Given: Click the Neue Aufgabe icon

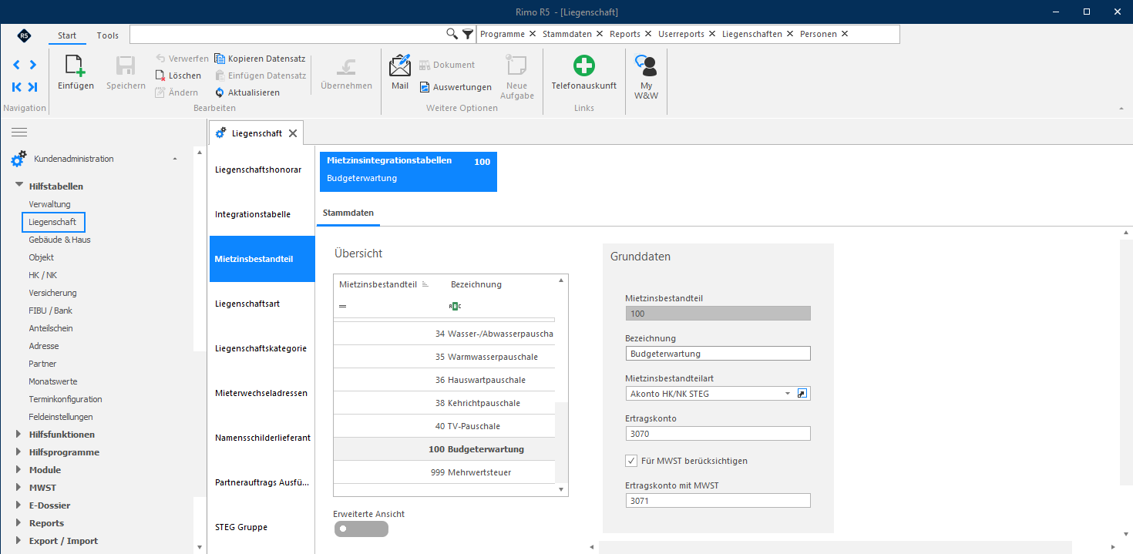Looking at the screenshot, I should 516,65.
